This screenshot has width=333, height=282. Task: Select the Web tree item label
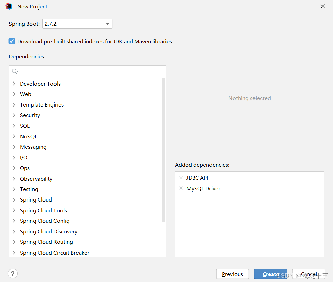click(x=26, y=94)
